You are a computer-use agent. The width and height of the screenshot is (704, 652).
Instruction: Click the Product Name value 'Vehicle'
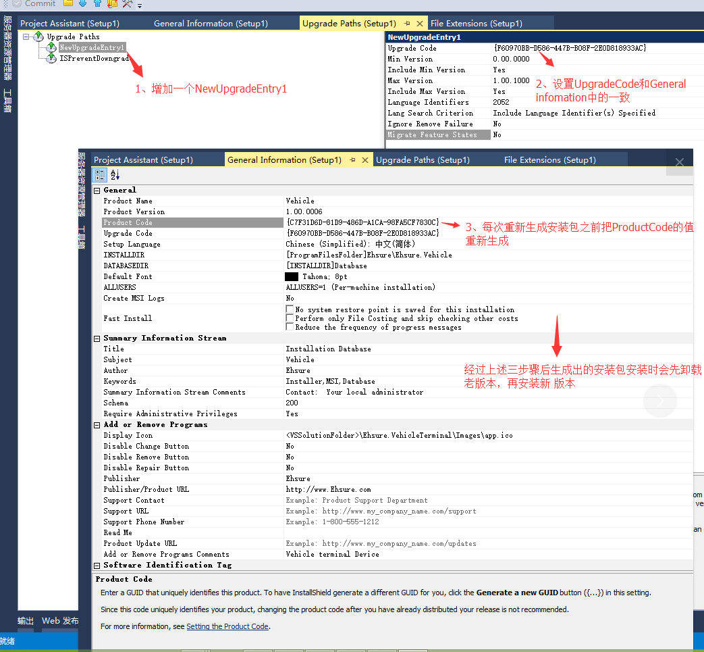tap(300, 201)
